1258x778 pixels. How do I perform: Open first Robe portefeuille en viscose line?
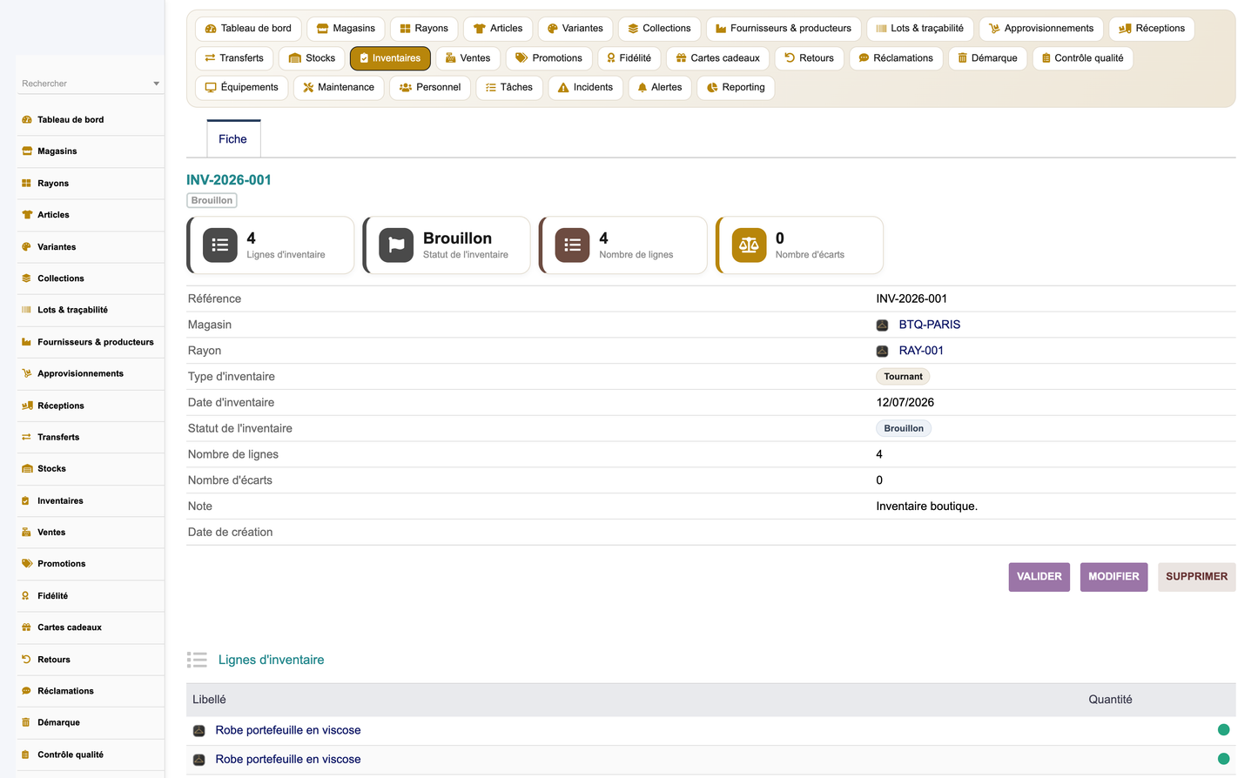tap(288, 730)
